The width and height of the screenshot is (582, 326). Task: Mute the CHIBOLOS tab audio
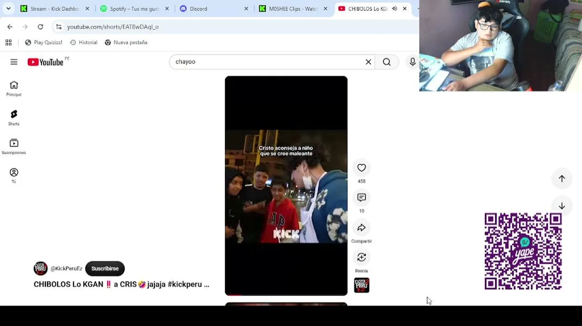(x=394, y=9)
